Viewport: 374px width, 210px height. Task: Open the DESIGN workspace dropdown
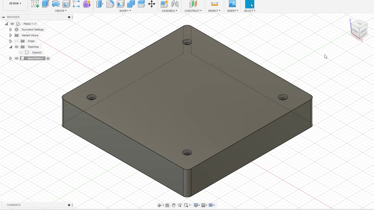click(x=15, y=3)
